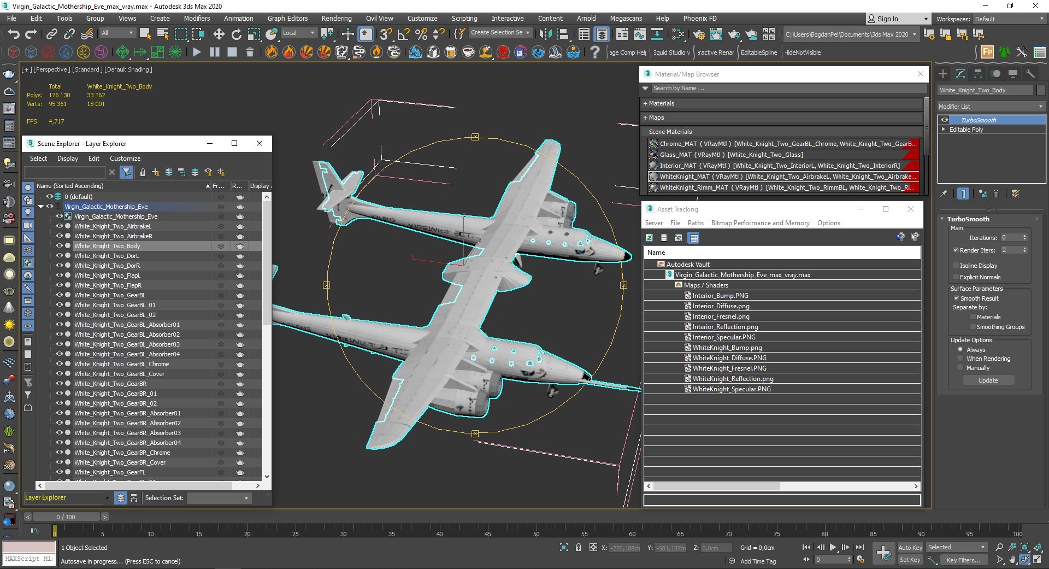Go to end of animation
Viewport: 1049px width, 569px height.
(x=859, y=547)
